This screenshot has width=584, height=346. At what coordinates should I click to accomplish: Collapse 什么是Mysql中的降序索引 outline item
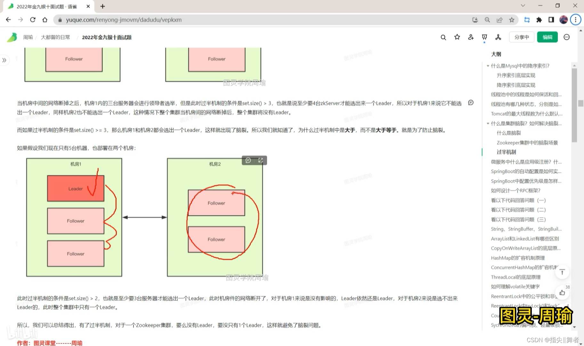pyautogui.click(x=488, y=66)
